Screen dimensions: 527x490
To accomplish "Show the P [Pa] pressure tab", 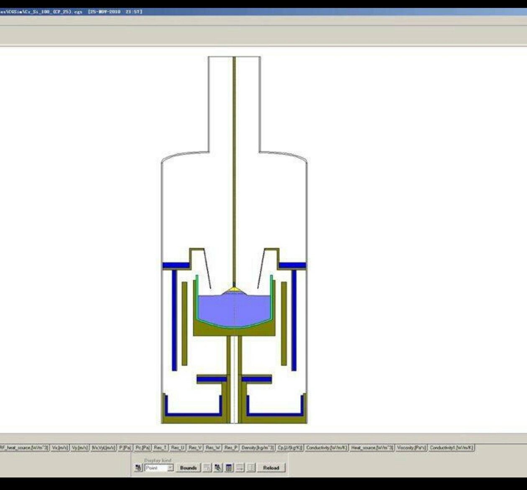I will click(x=125, y=448).
